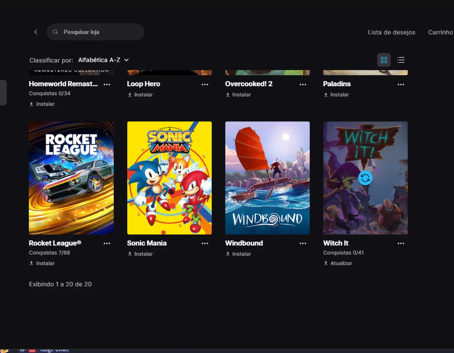The width and height of the screenshot is (454, 353).
Task: Install Overcooked! 2
Action: tap(238, 95)
